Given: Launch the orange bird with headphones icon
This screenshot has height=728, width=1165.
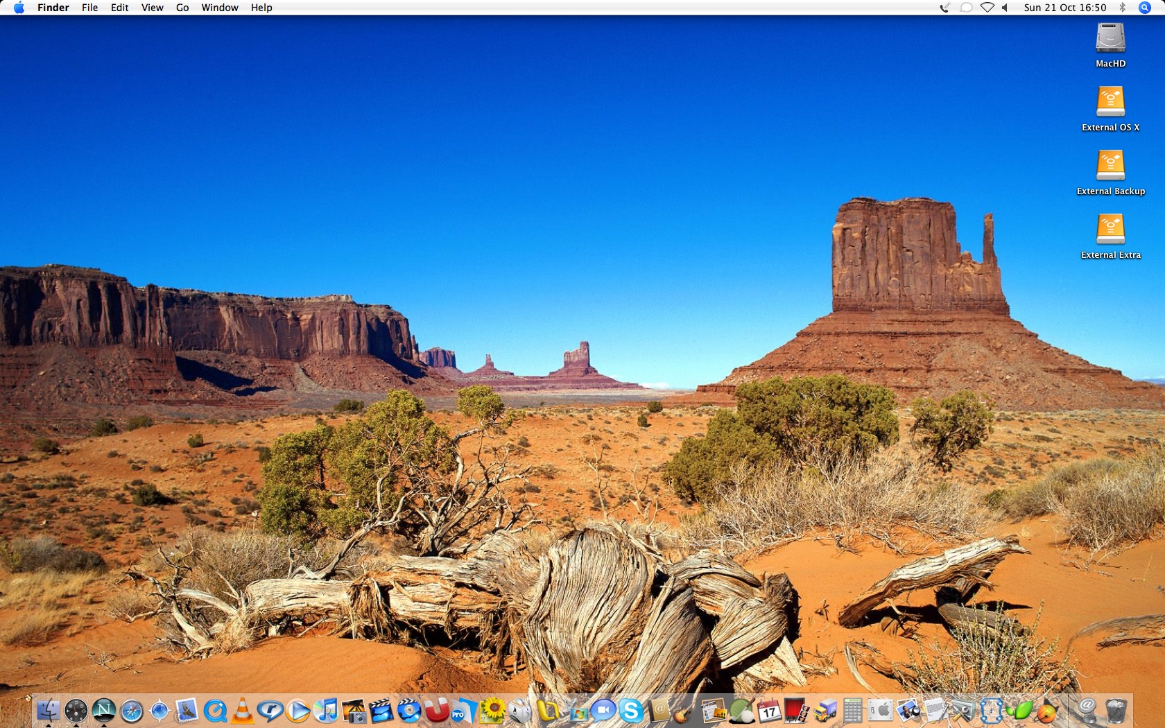Looking at the screenshot, I should [1047, 711].
